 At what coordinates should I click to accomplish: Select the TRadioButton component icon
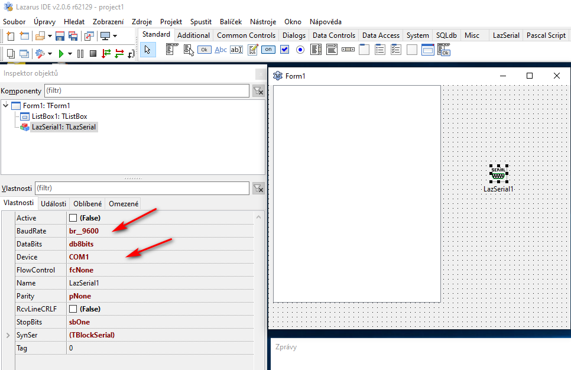coord(300,50)
